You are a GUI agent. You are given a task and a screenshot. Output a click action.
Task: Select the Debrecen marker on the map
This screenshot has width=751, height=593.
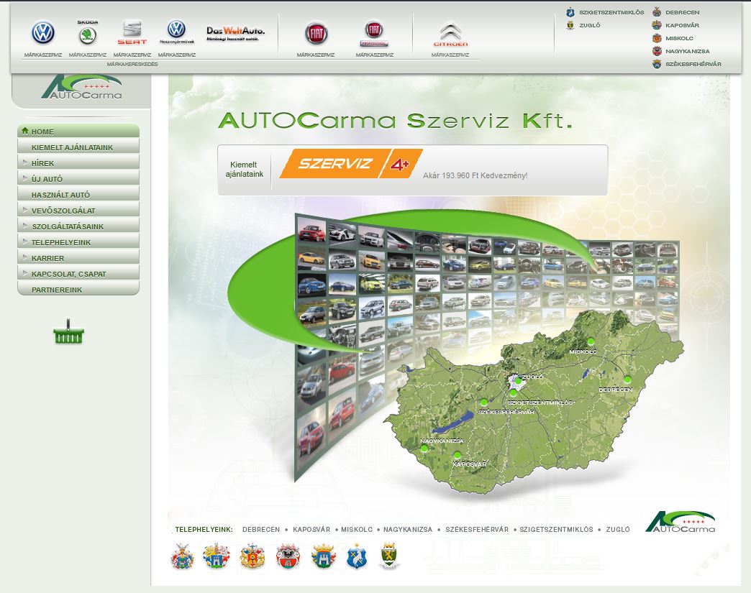point(627,380)
